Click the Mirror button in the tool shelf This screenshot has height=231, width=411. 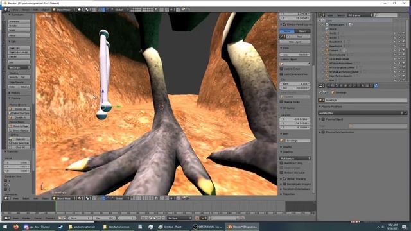point(19,35)
